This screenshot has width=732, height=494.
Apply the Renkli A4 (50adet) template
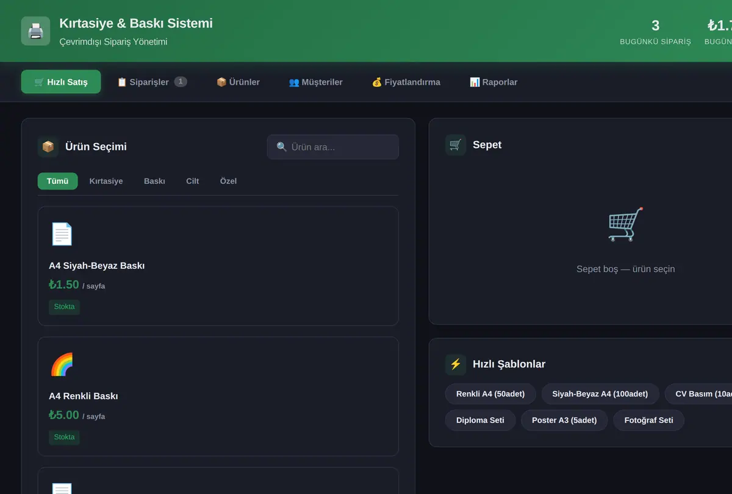click(490, 394)
